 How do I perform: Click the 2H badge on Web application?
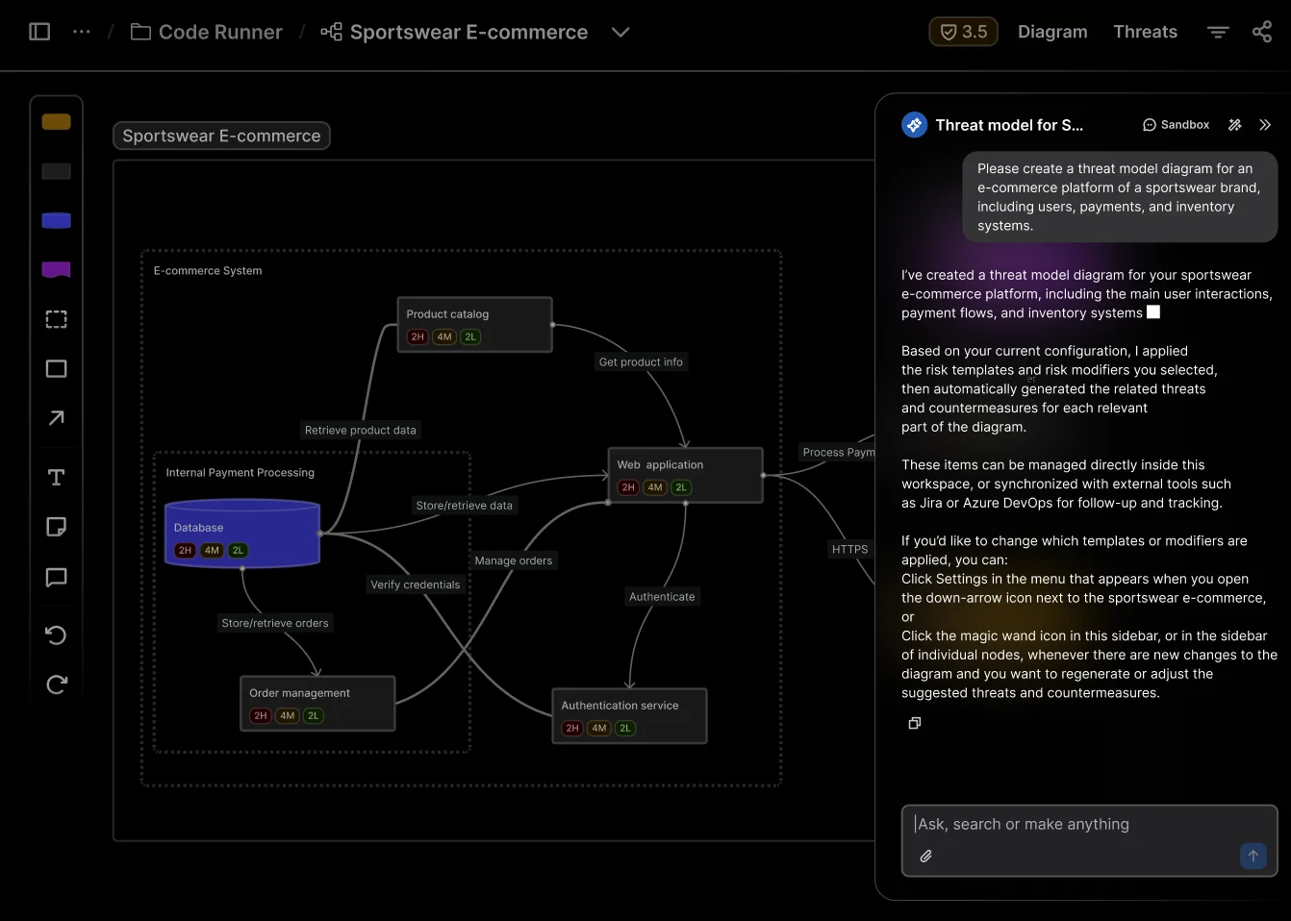[628, 487]
